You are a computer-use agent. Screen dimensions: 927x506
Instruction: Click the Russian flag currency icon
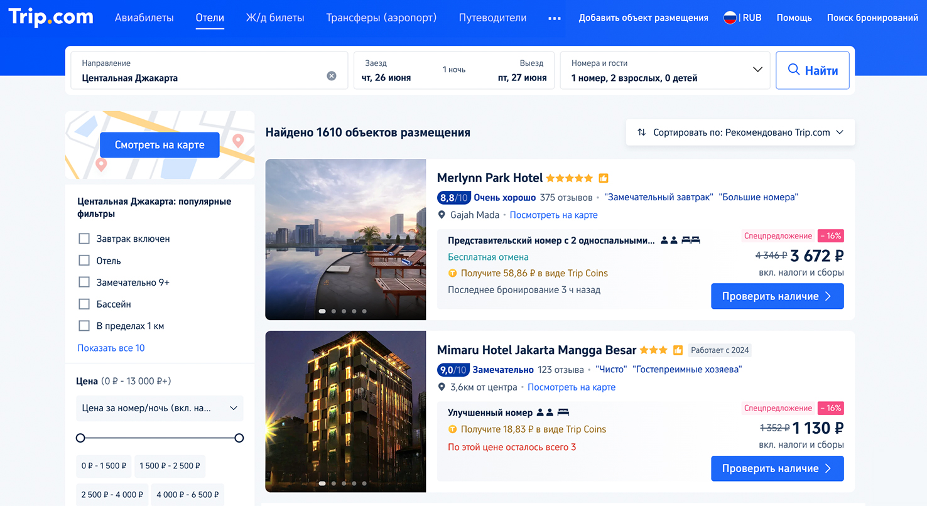(x=730, y=18)
